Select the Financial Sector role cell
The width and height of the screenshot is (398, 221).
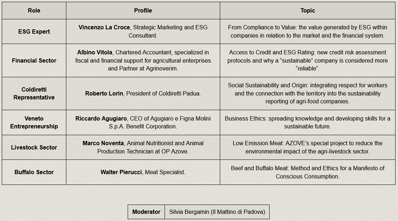[x=34, y=60]
